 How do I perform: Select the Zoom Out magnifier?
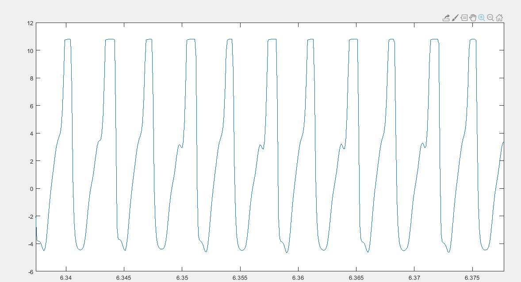[x=490, y=18]
